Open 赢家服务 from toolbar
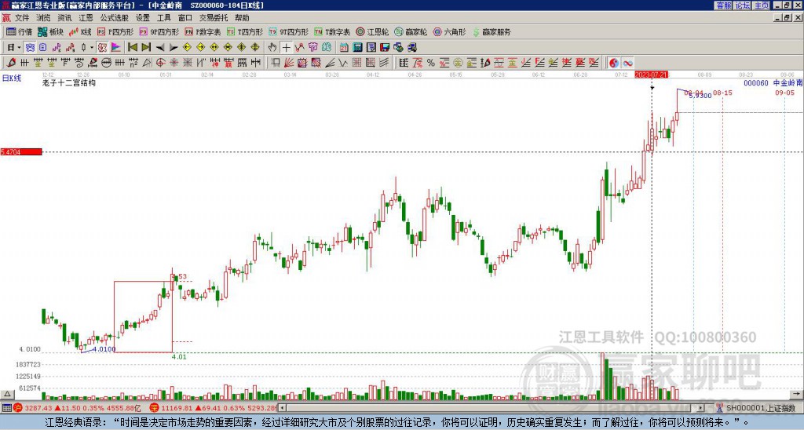The width and height of the screenshot is (804, 430). [492, 31]
